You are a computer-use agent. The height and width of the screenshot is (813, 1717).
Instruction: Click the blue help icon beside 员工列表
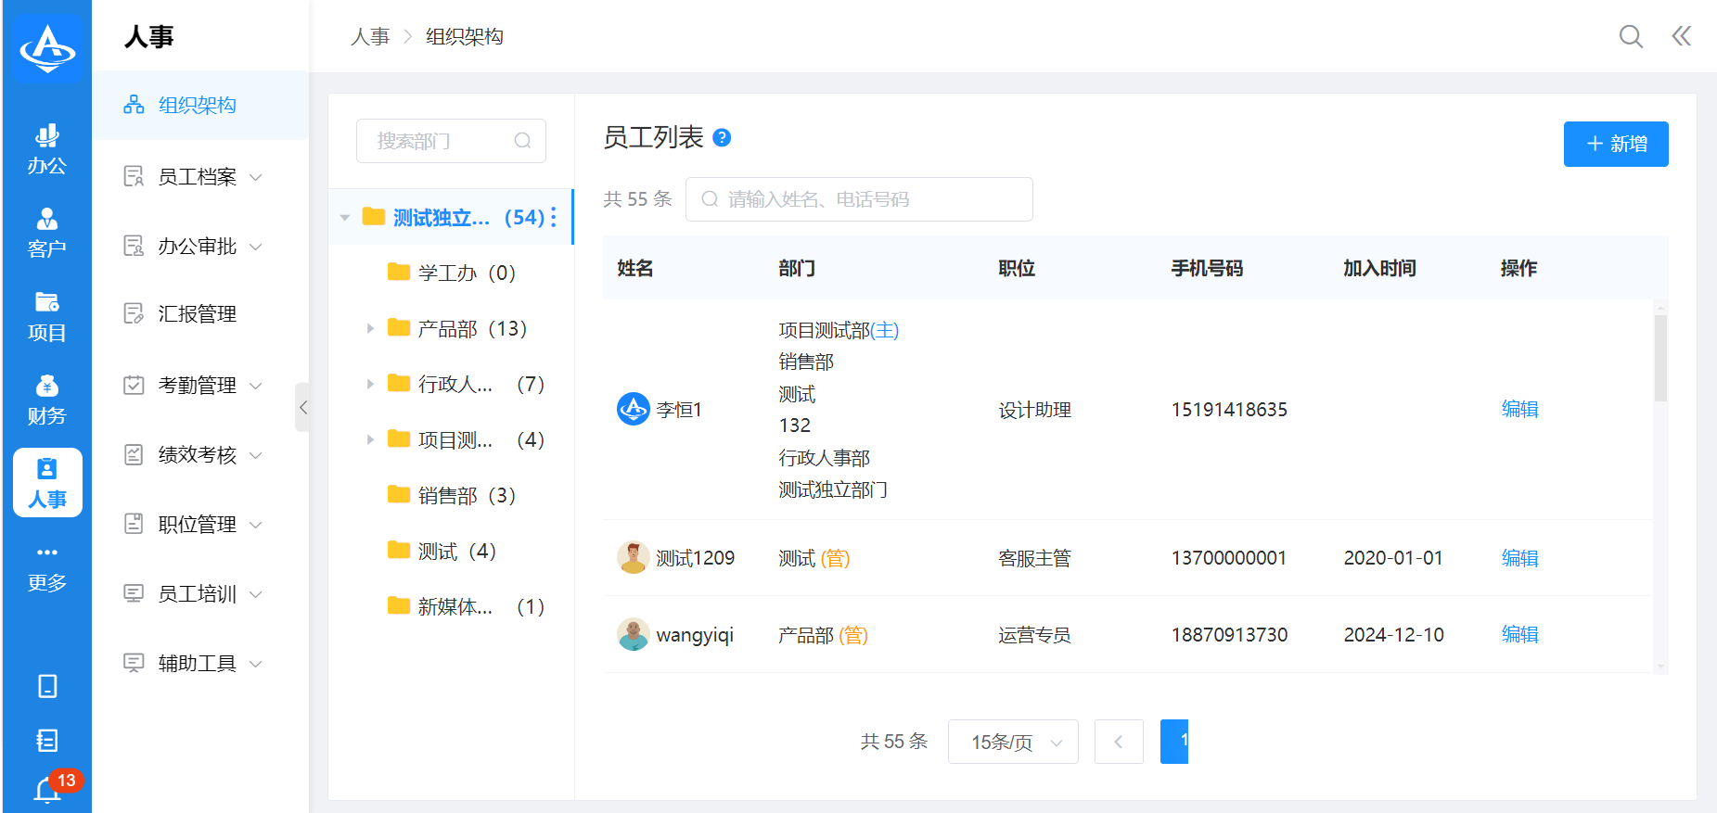pyautogui.click(x=722, y=138)
